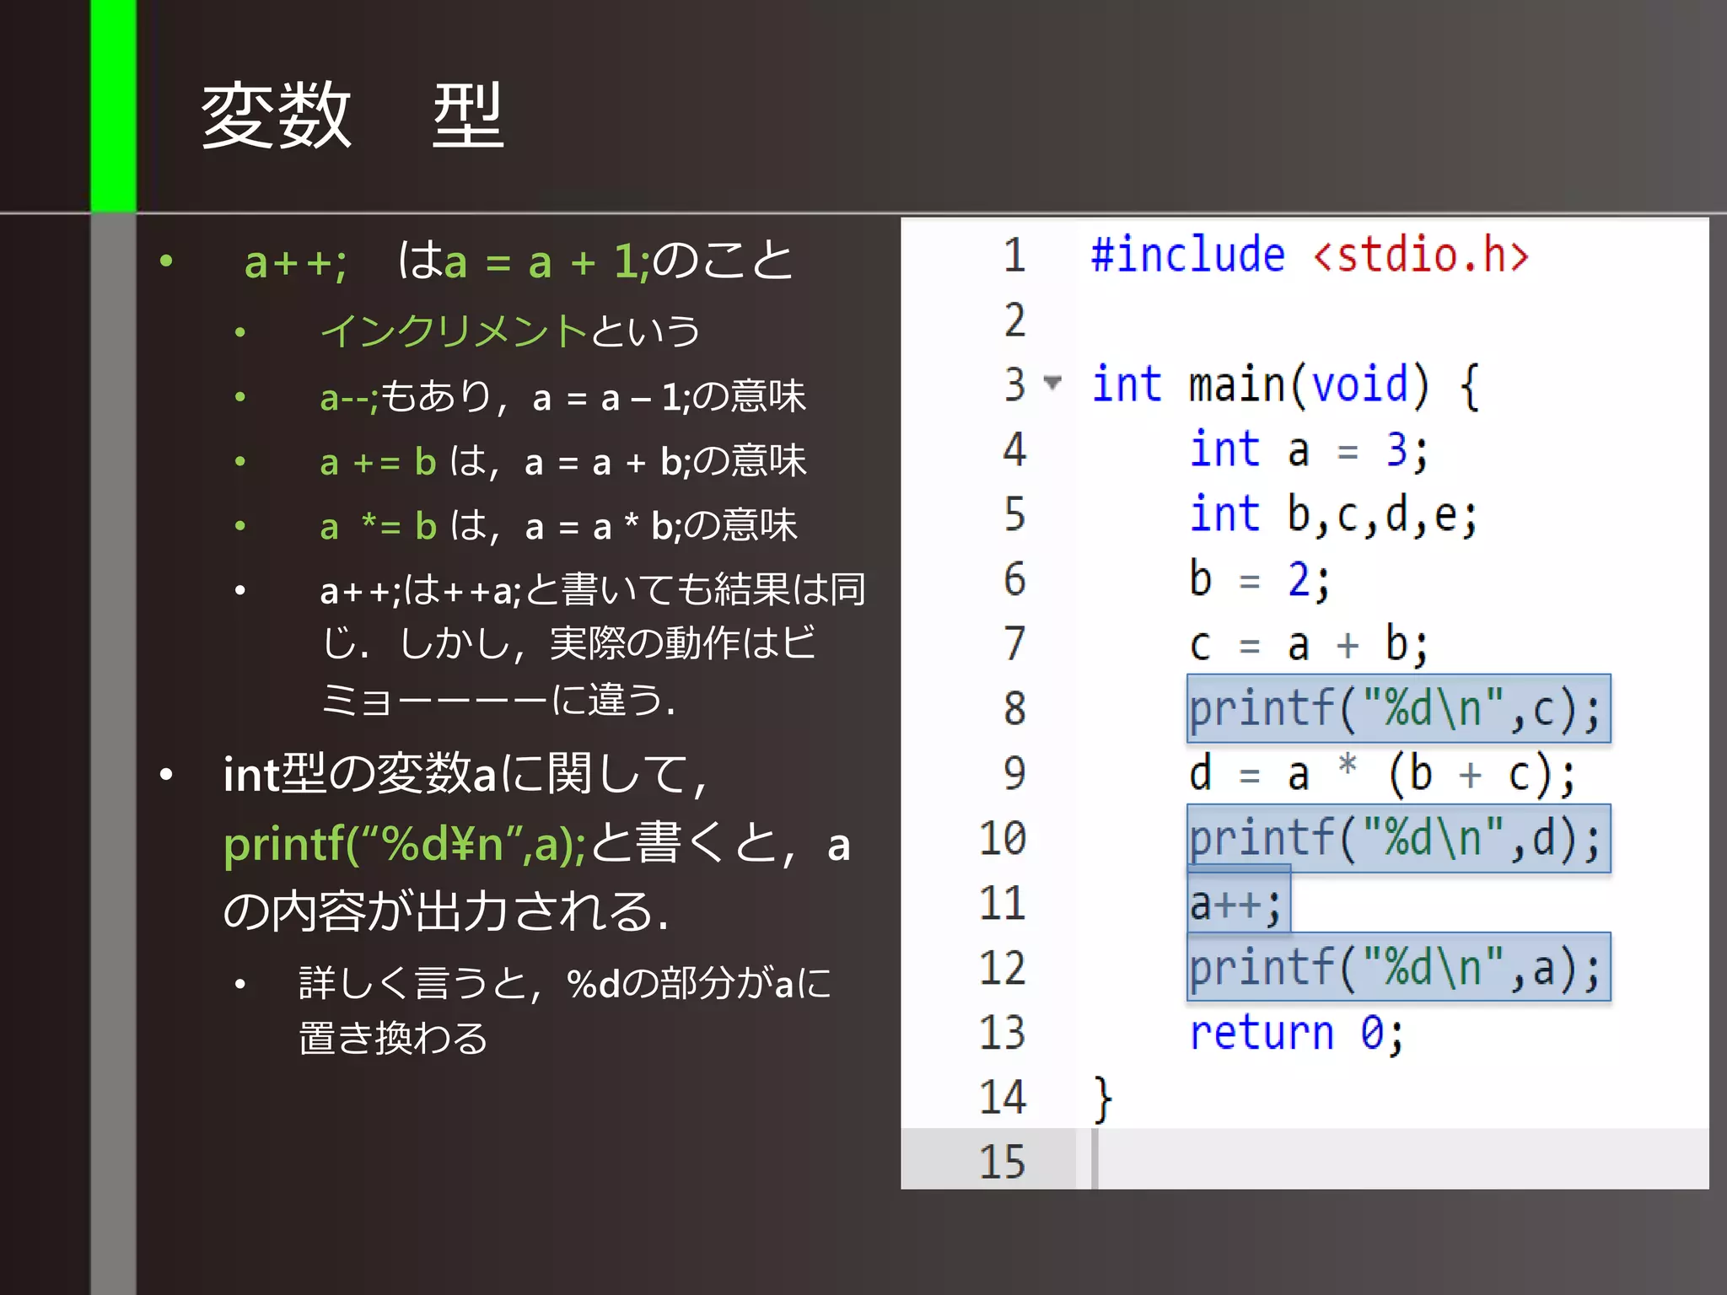This screenshot has height=1295, width=1727.
Task: Click the return 0; line
Action: (1297, 1033)
